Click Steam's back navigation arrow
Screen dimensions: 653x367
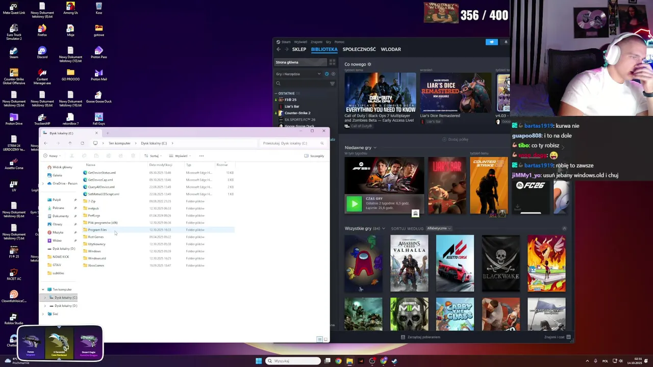(x=279, y=49)
